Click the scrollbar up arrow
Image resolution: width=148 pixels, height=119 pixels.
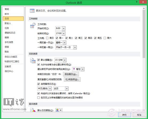[x=144, y=8]
